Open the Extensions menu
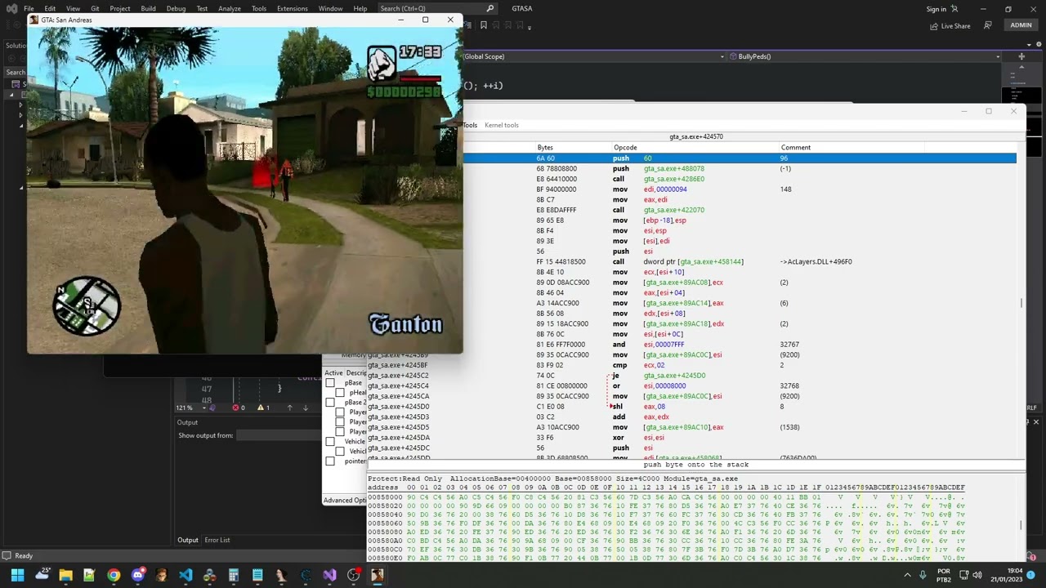The image size is (1046, 588). (292, 8)
